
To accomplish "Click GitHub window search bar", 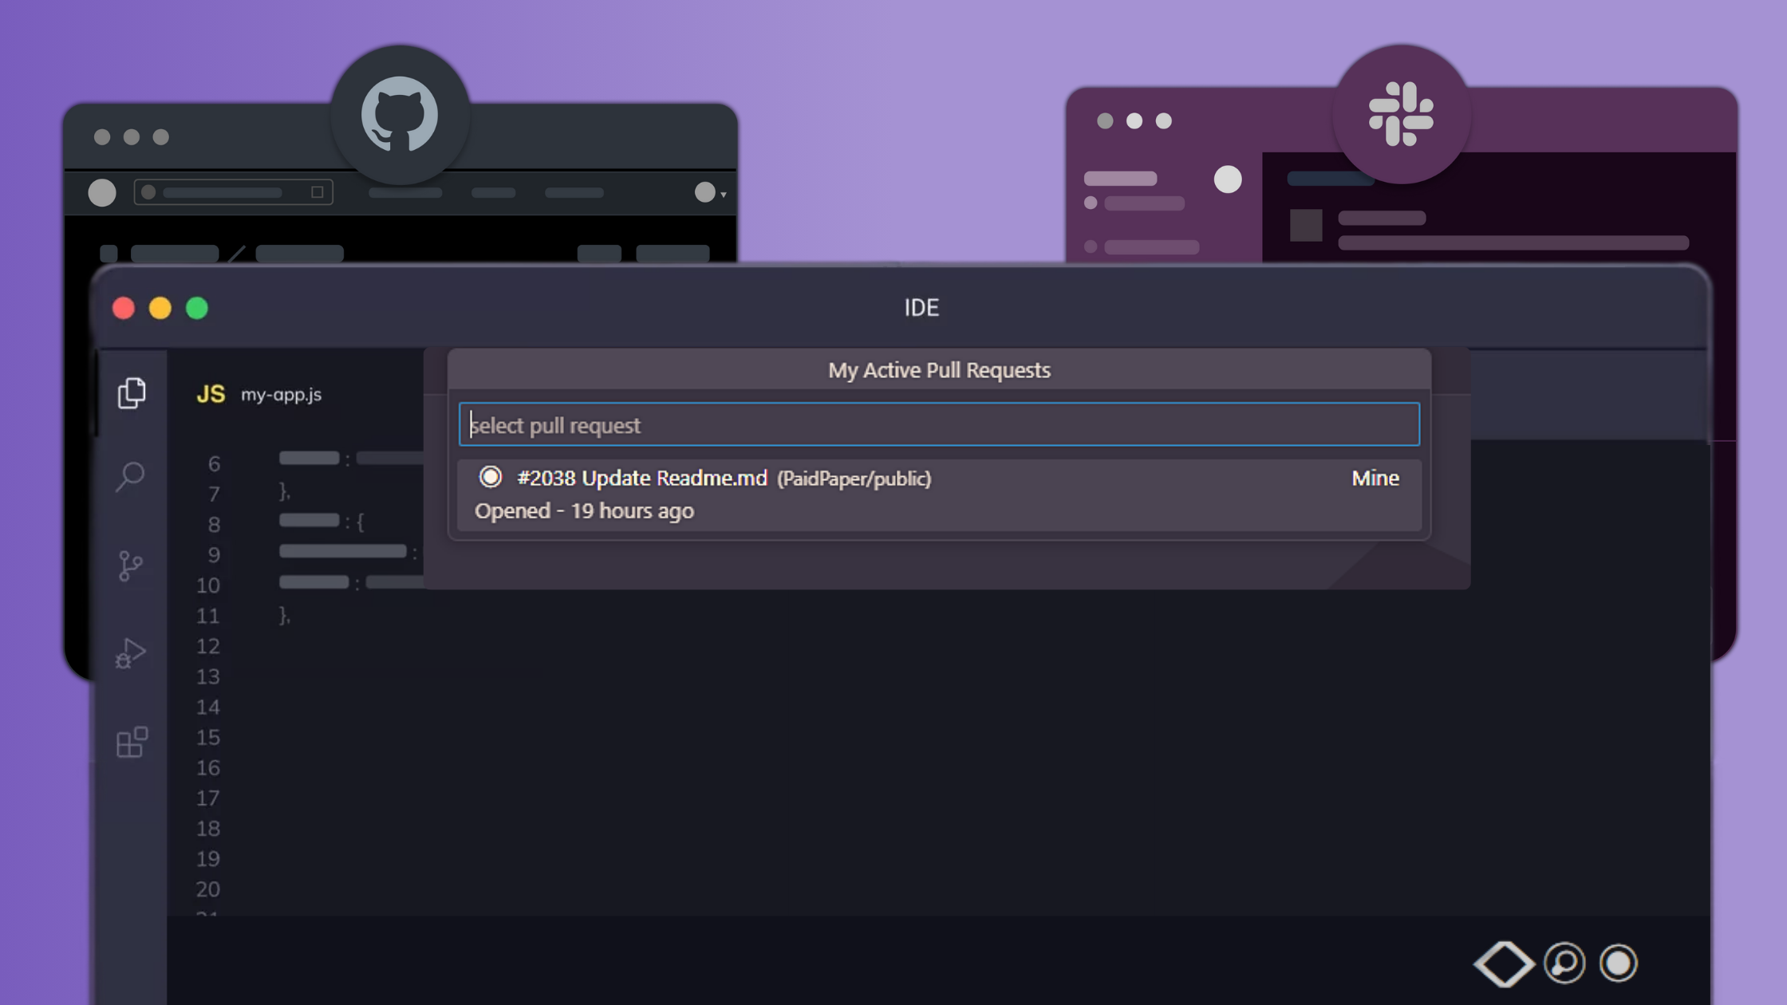I will 233,192.
